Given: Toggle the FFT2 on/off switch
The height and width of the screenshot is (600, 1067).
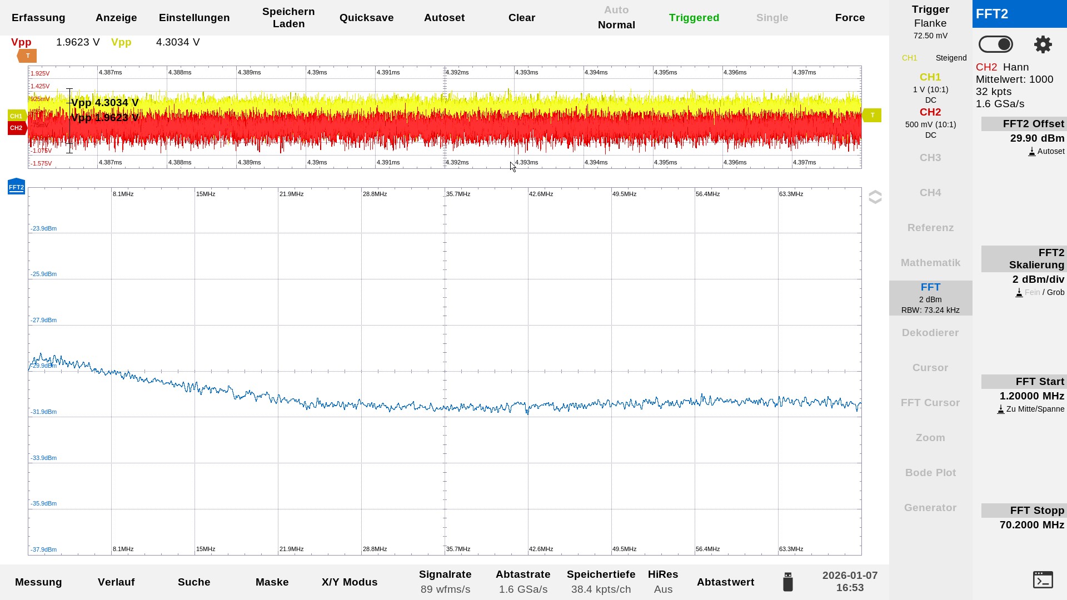Looking at the screenshot, I should (x=996, y=44).
